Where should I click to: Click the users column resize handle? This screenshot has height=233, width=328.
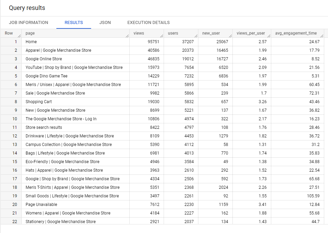point(196,36)
